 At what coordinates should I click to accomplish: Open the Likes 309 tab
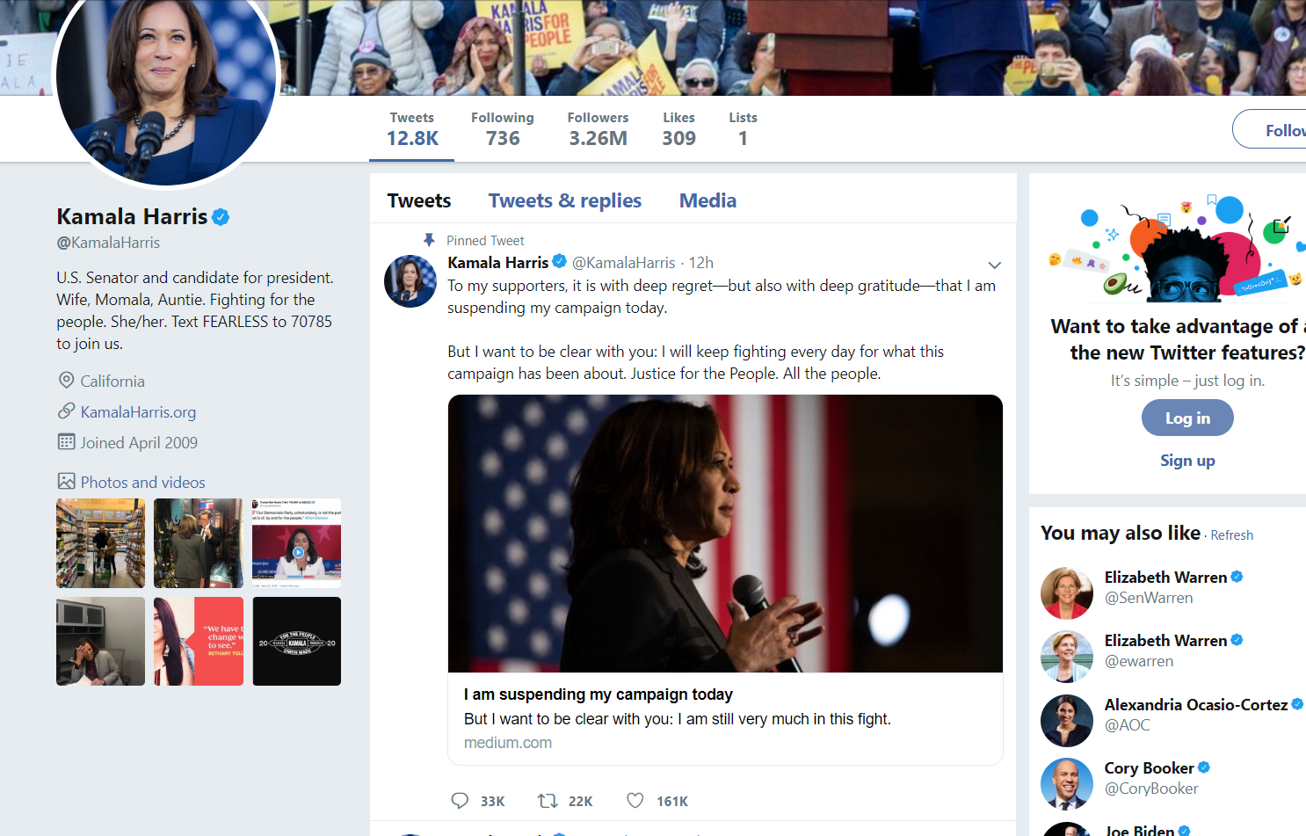678,130
